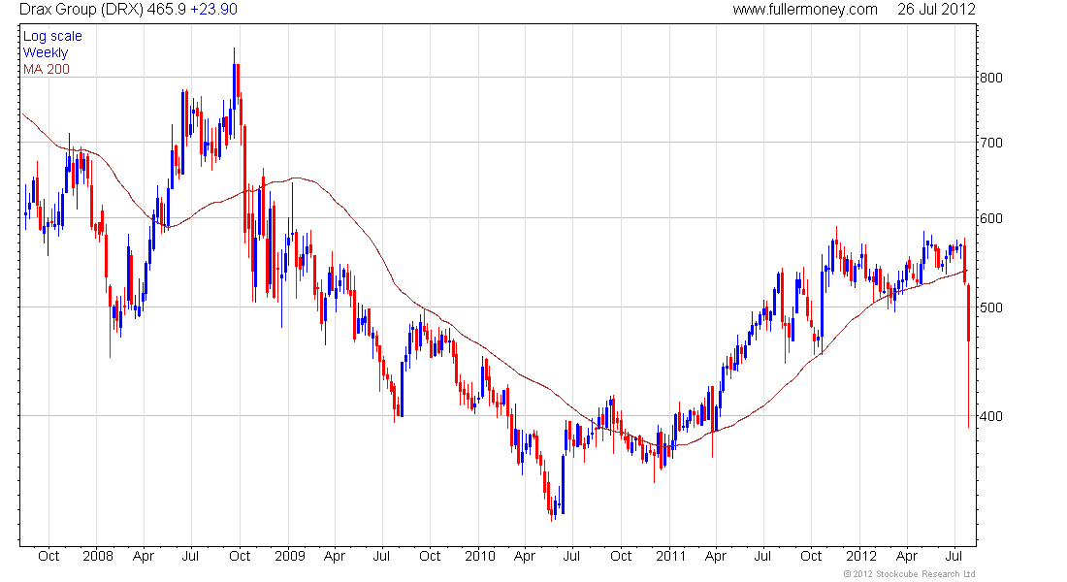Select the 2011 year label on time axis
The image size is (1067, 582).
tap(671, 556)
